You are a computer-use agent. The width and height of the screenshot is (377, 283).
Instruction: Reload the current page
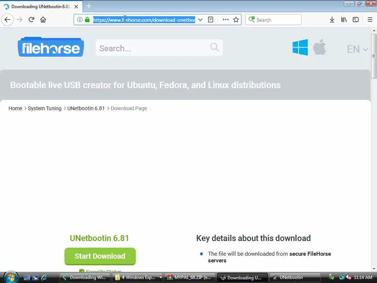31,20
